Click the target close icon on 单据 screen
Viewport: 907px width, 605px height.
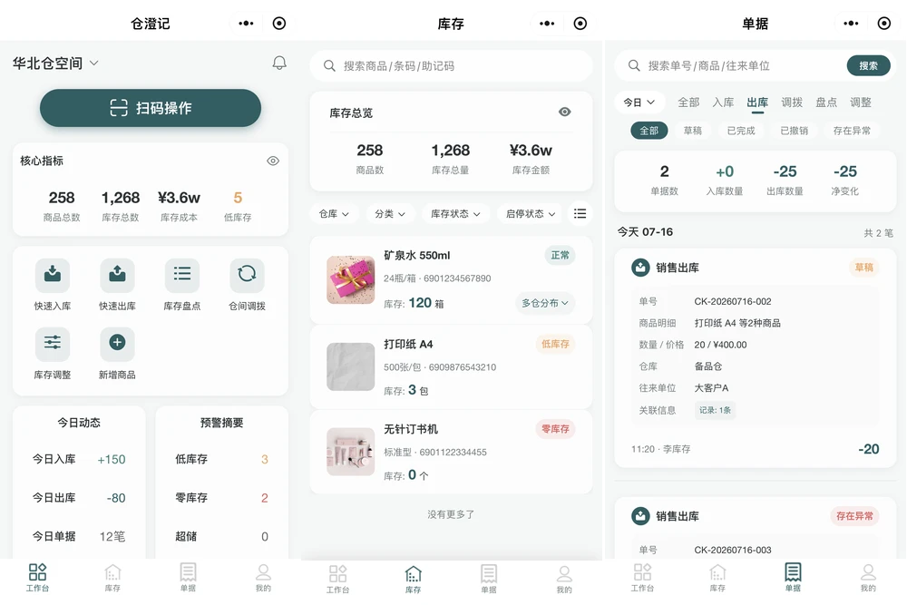(x=883, y=24)
